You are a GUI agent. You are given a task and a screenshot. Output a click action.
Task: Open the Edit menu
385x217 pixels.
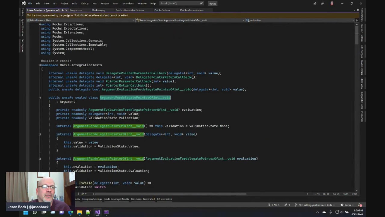(38, 4)
